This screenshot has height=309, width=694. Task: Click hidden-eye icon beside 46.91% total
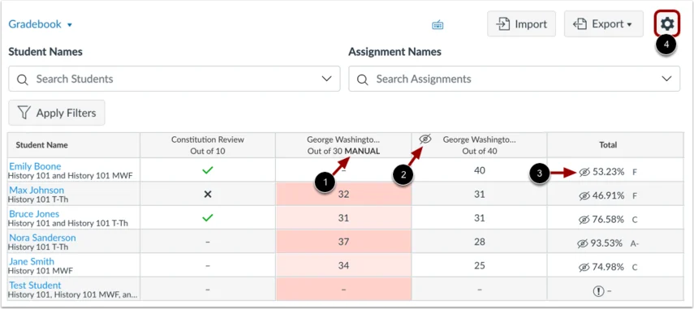click(584, 195)
